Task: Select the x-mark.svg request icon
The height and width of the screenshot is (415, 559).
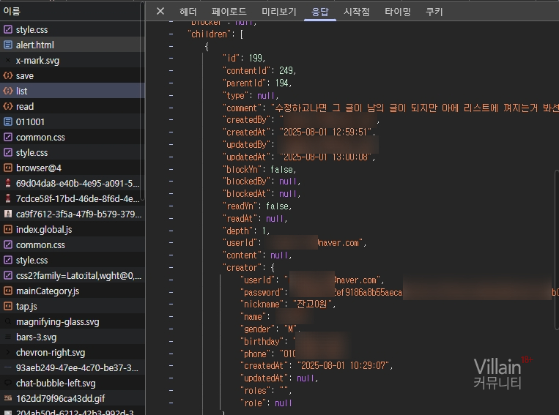Action: (x=8, y=61)
